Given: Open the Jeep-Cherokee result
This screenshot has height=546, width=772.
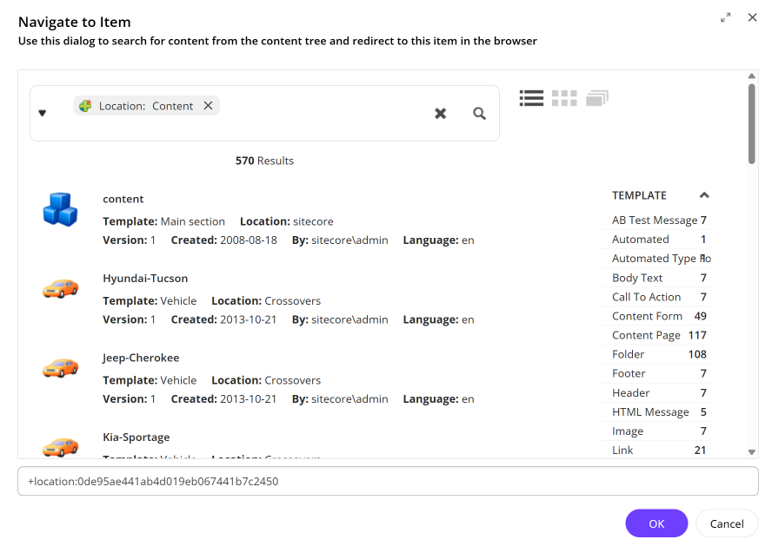Looking at the screenshot, I should click(x=141, y=358).
